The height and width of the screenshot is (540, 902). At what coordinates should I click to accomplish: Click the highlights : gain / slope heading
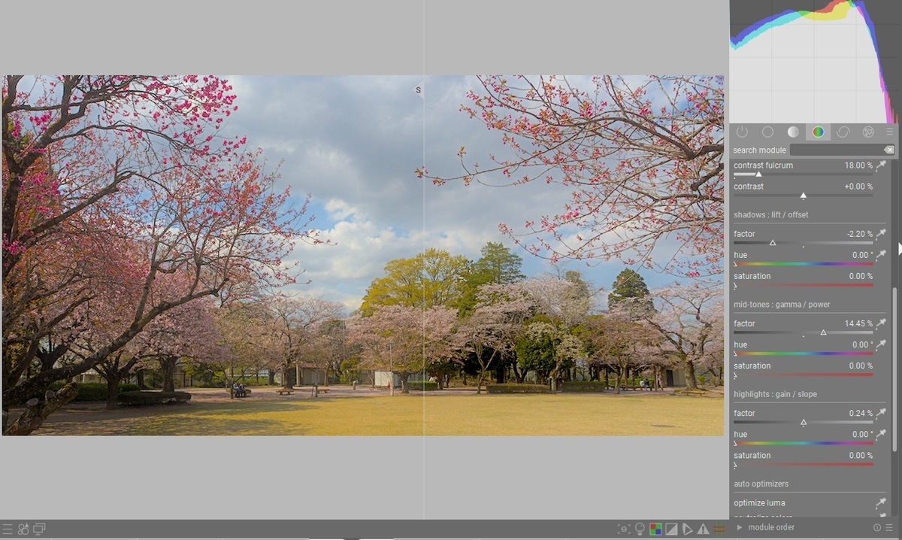click(x=775, y=394)
